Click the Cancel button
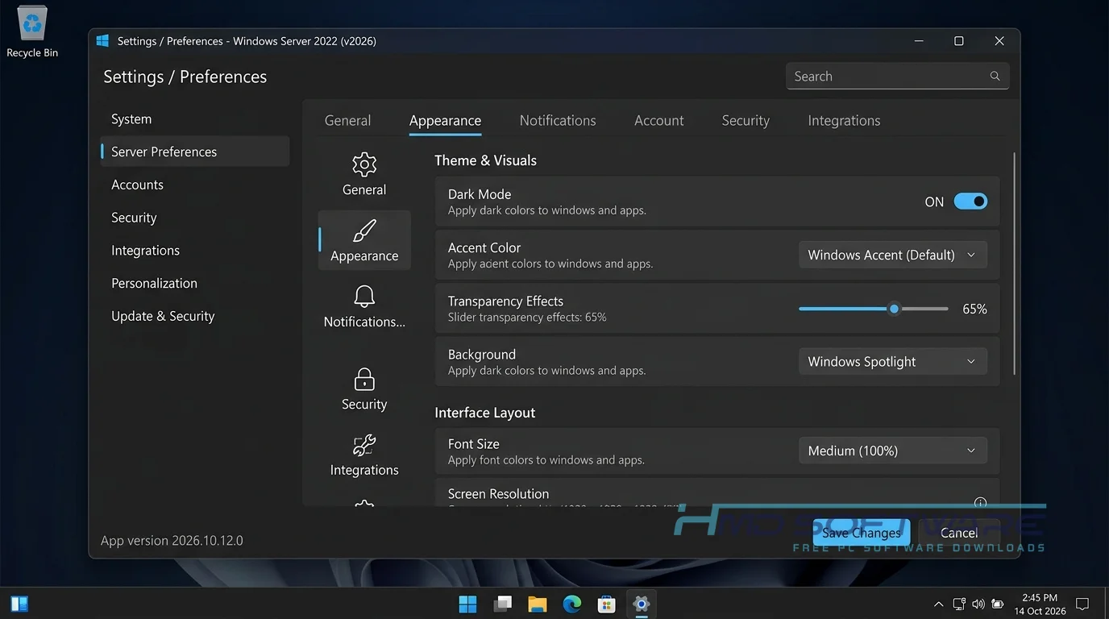Image resolution: width=1109 pixels, height=619 pixels. [x=959, y=533]
